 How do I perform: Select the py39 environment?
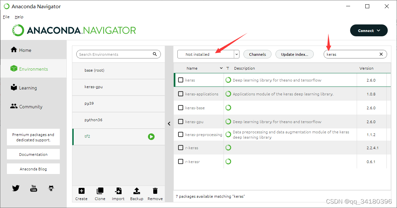pos(119,104)
